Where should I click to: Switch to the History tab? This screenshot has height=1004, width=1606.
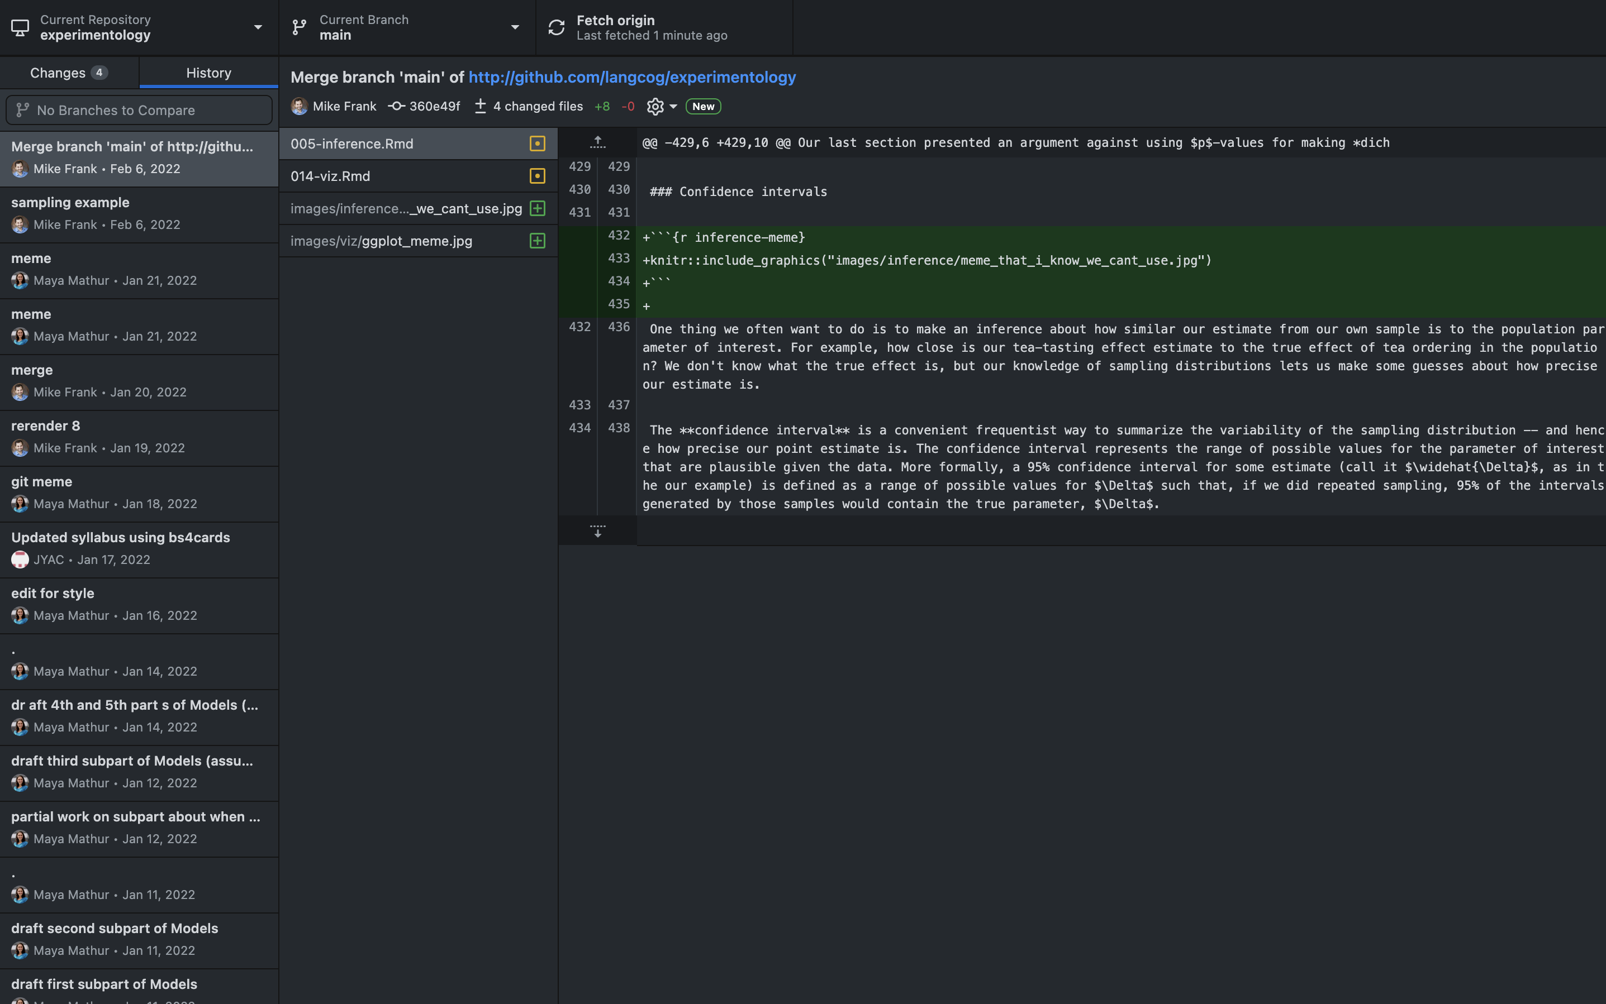tap(208, 73)
